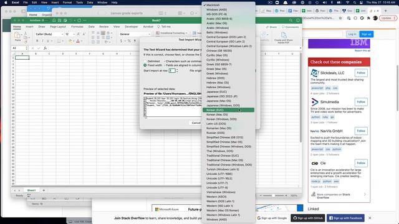Open the Data ribbon tab
399x224 pixels.
92,27
